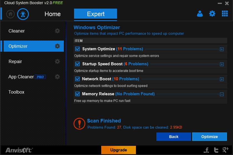Click the Repair settings gear
Screen dimensions: 233x155
[x=57, y=61]
